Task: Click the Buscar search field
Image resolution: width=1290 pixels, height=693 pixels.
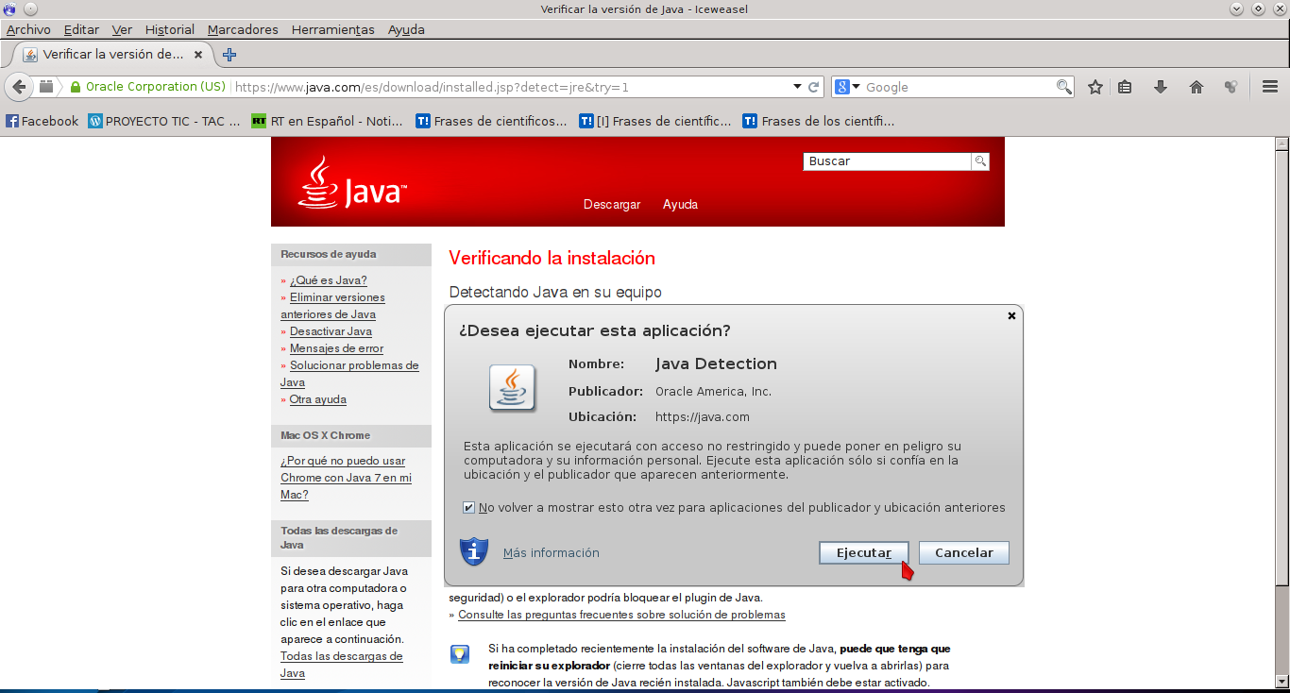Action: pyautogui.click(x=886, y=161)
